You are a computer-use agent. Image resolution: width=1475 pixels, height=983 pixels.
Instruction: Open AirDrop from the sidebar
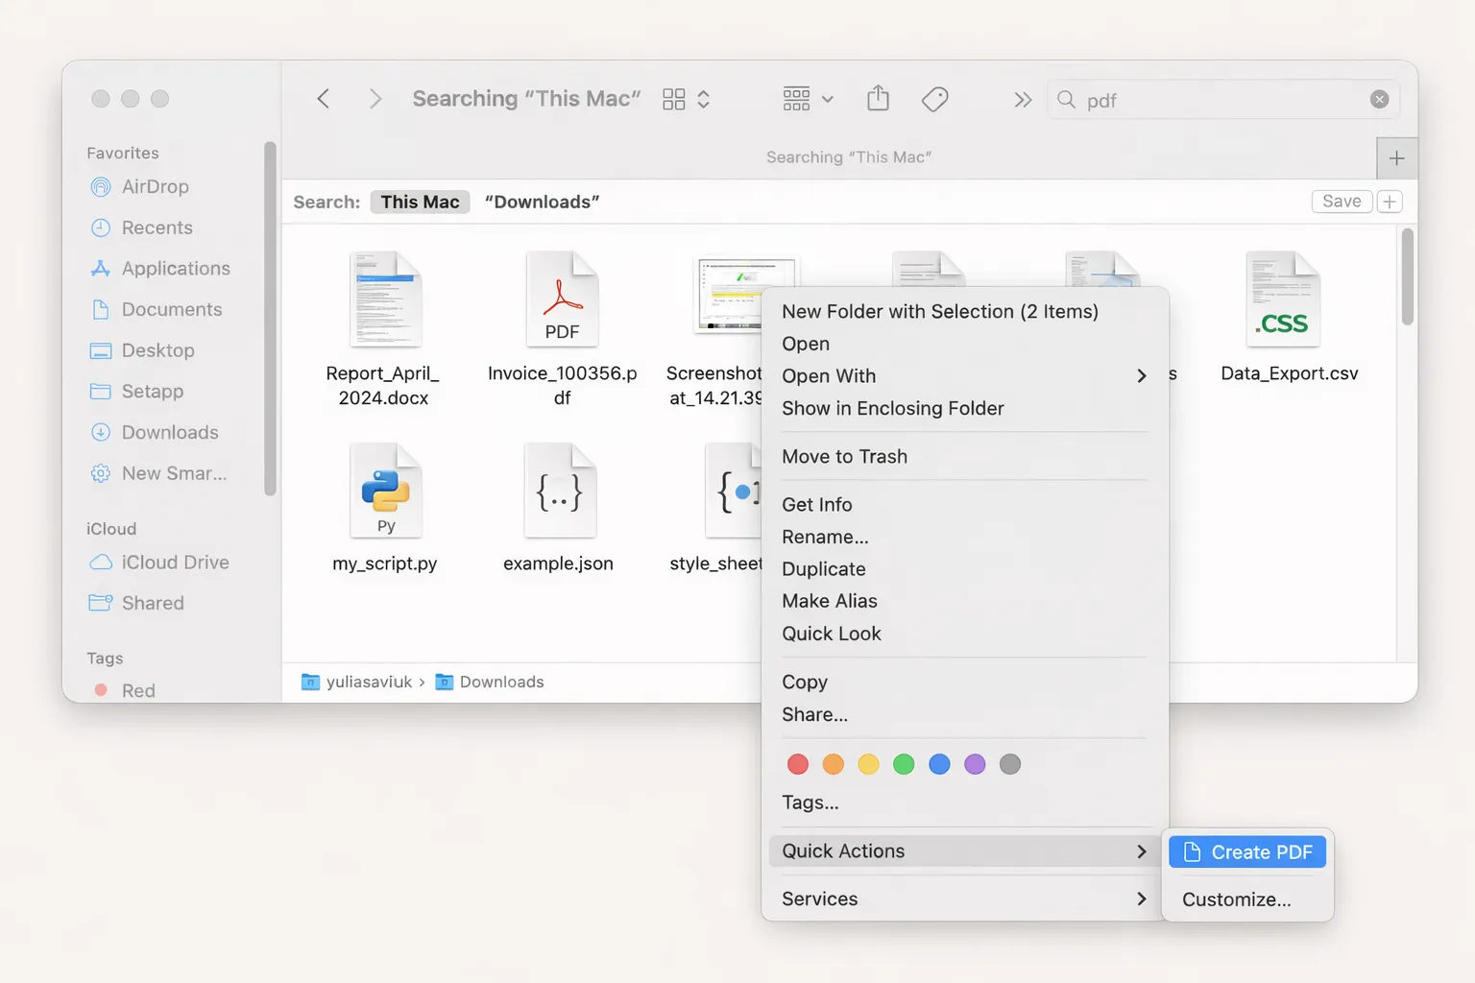[x=157, y=186]
